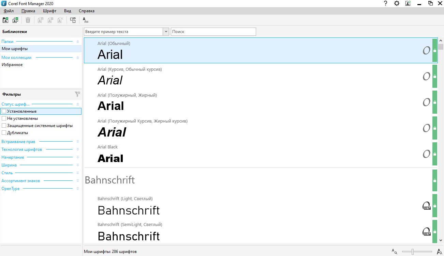Viewport: 444px width, 256px height.
Task: Click the user account sign-in icon
Action: pyautogui.click(x=408, y=3)
